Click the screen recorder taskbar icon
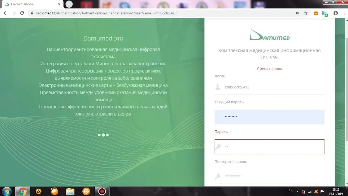 (x=102, y=191)
